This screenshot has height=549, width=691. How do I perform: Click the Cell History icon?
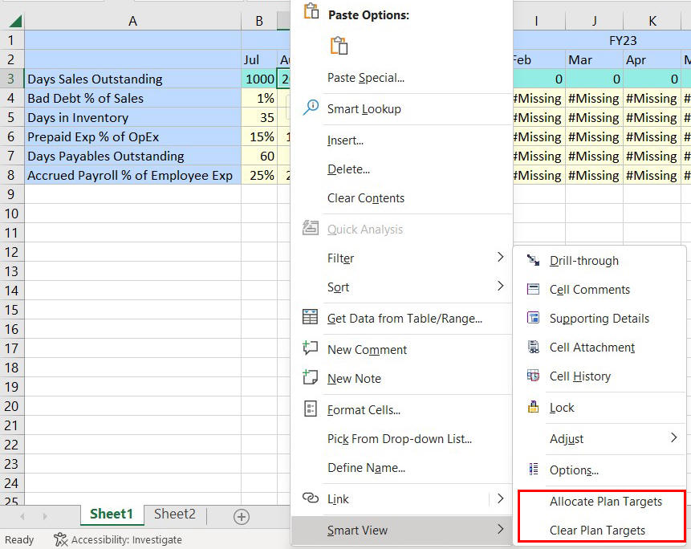tap(532, 376)
